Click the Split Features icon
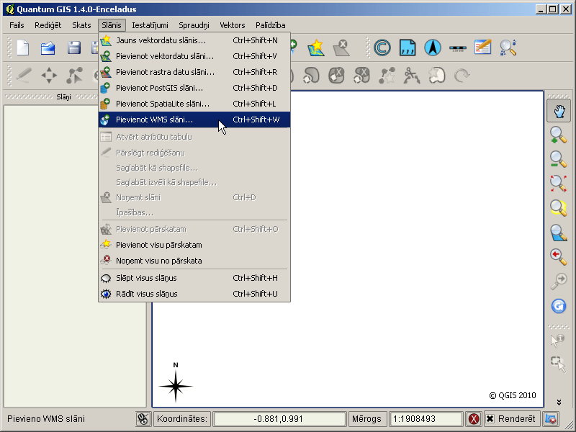This screenshot has height=432, width=576. (x=411, y=76)
